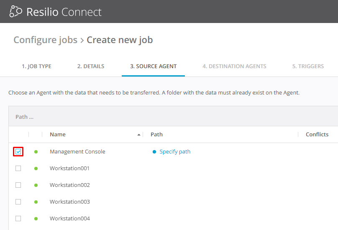The image size is (338, 230).
Task: Navigate back via Configure jobs breadcrumb
Action: (x=45, y=40)
